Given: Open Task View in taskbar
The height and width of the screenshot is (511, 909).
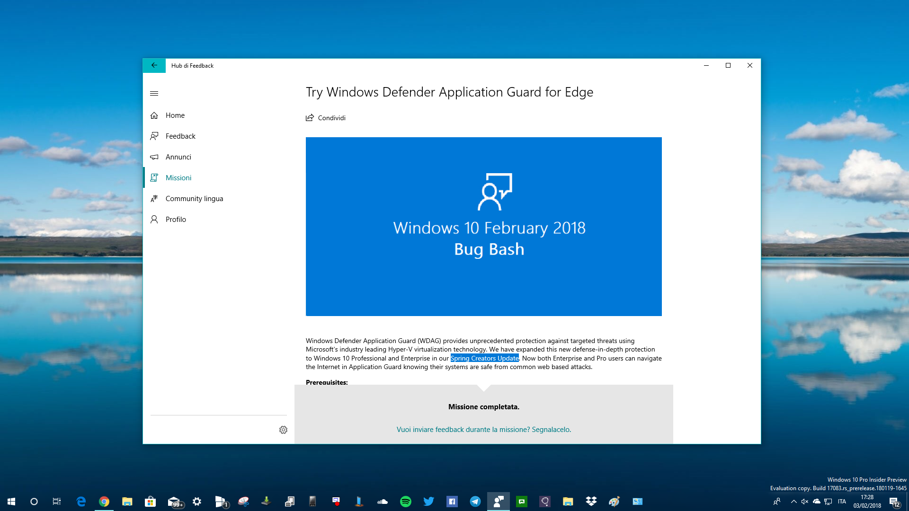Looking at the screenshot, I should point(57,502).
